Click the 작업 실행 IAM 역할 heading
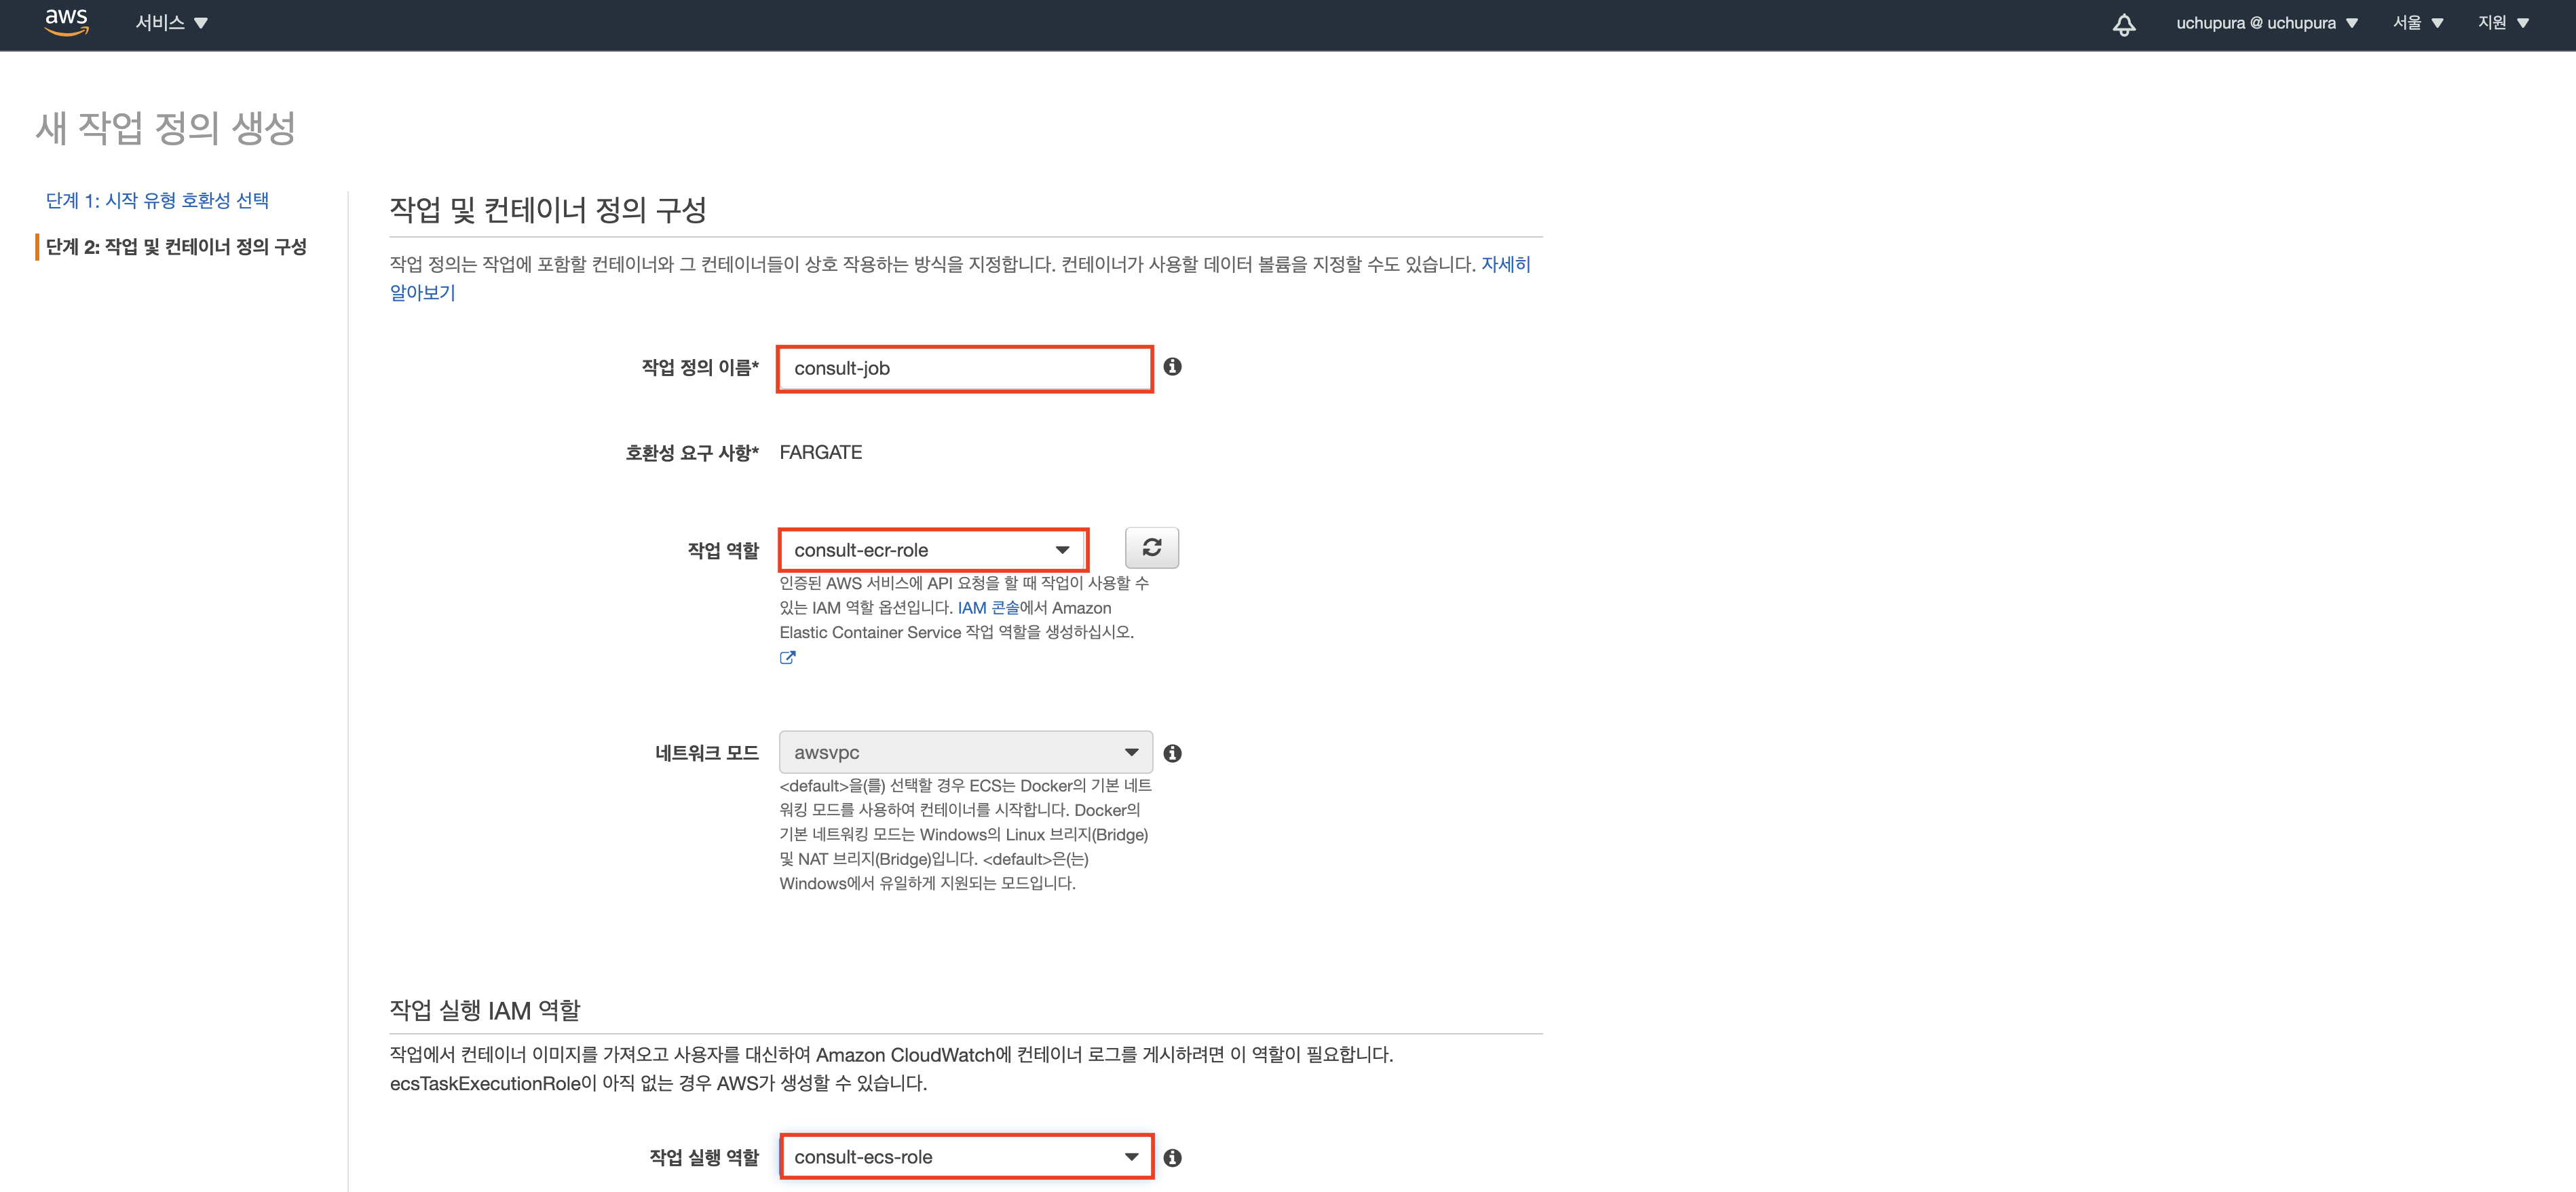This screenshot has height=1192, width=2576. coord(485,1010)
